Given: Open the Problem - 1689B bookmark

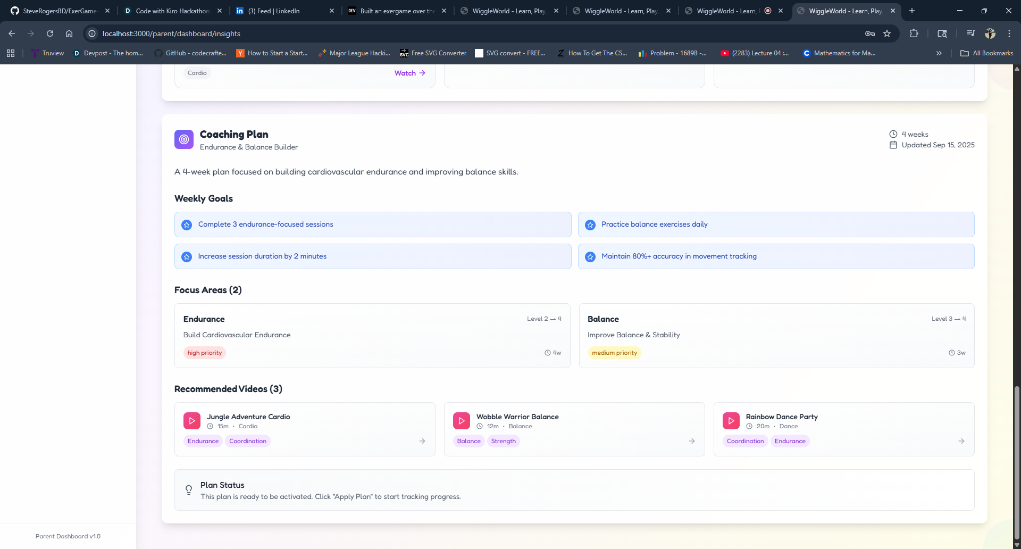Looking at the screenshot, I should (673, 53).
